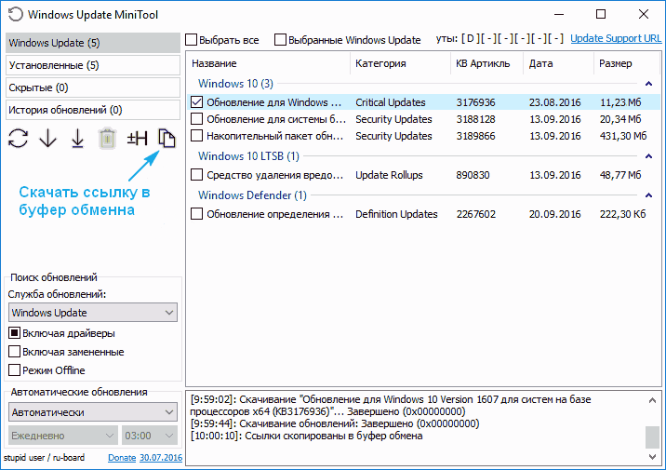This screenshot has height=470, width=666.
Task: Click the hide updates icon
Action: (x=138, y=139)
